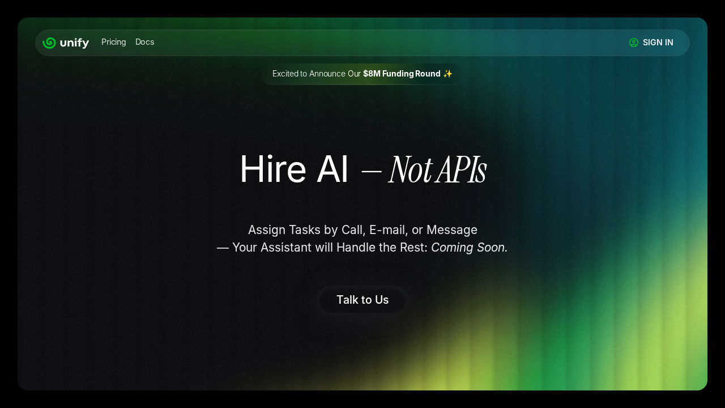Navigate to the Docs section

(144, 42)
